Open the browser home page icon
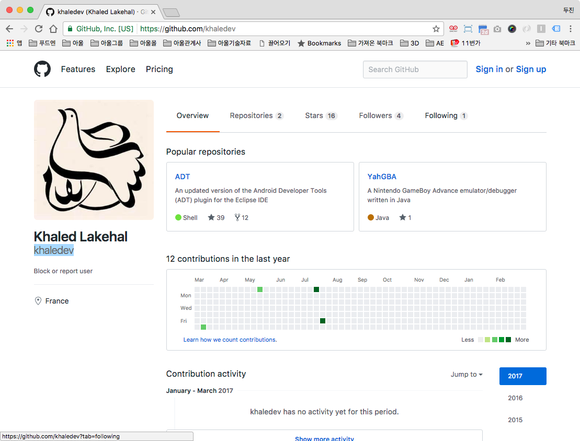Screen dimensions: 580x441 (x=53, y=29)
